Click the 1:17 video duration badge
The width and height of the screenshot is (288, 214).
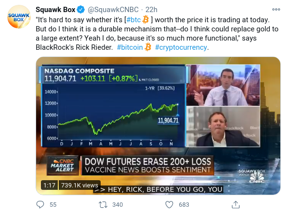(50, 185)
